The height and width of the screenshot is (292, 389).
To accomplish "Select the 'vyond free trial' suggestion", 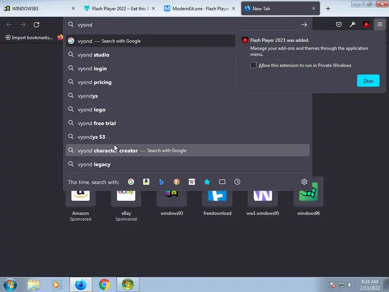I will click(x=188, y=123).
